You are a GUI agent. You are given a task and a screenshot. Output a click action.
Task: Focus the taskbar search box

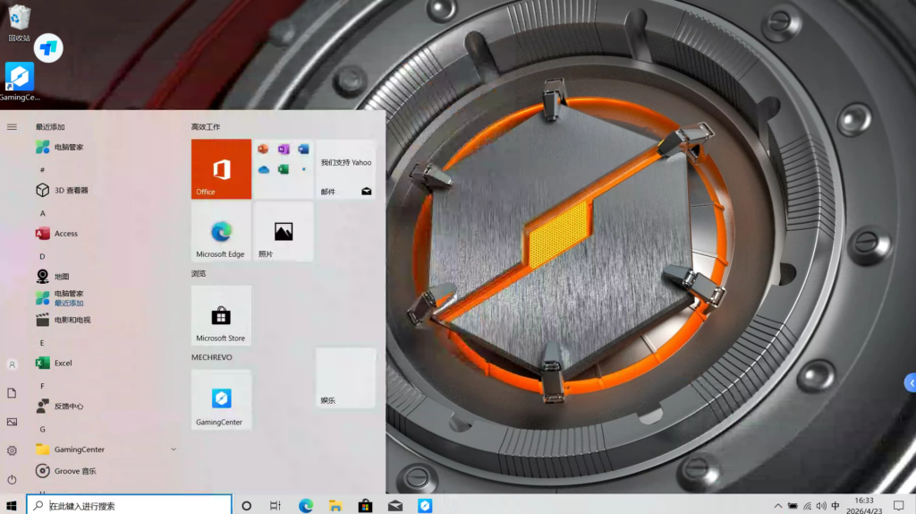point(129,506)
